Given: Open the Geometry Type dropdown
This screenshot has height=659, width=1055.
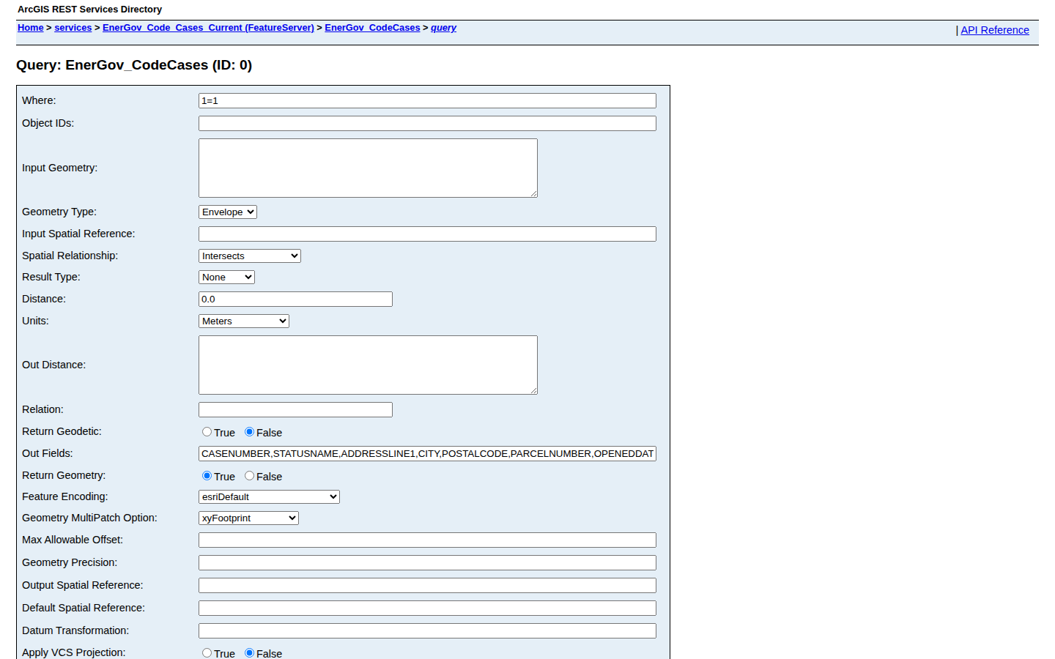Looking at the screenshot, I should [x=228, y=212].
